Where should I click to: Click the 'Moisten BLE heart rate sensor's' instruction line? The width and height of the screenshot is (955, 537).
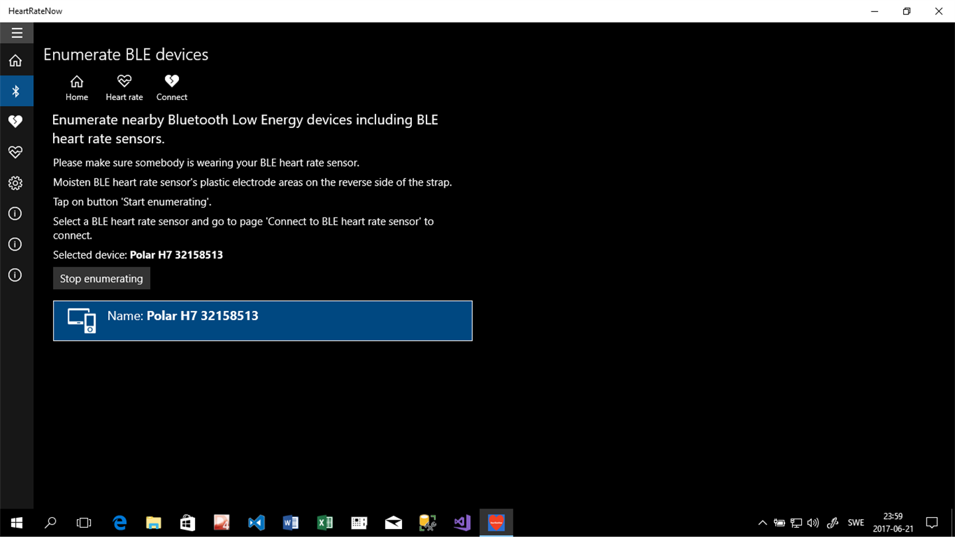(x=252, y=182)
